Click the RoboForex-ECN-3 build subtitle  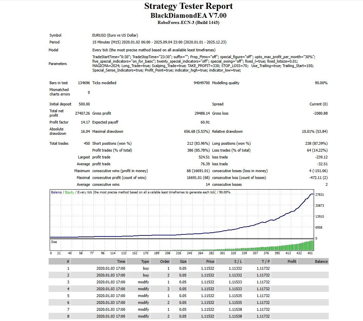(x=188, y=23)
